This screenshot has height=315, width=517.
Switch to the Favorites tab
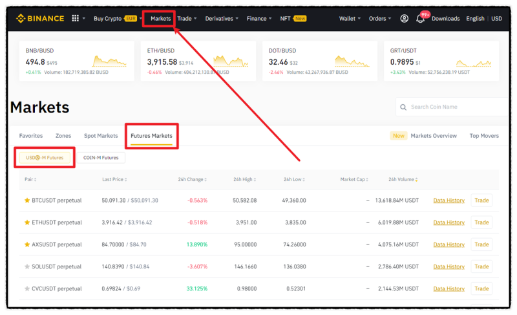(31, 136)
